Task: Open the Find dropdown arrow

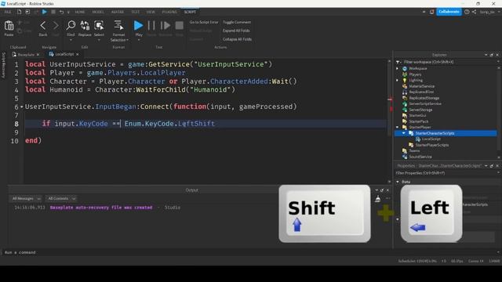Action: pyautogui.click(x=71, y=40)
